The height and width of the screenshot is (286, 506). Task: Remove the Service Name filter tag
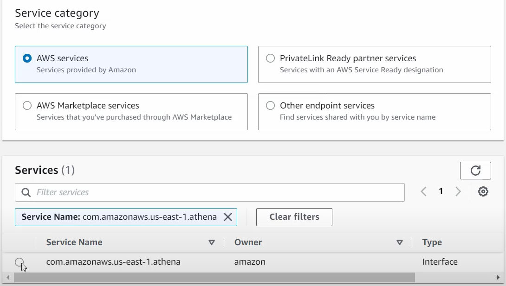click(228, 217)
